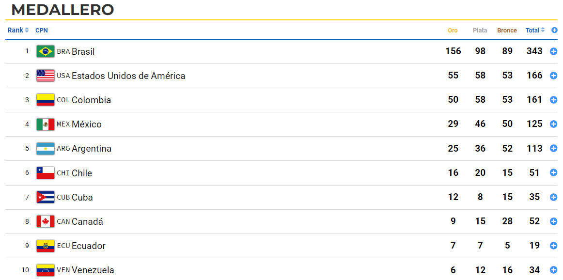563x280 pixels.
Task: Expand the Argentina row details
Action: pos(553,149)
